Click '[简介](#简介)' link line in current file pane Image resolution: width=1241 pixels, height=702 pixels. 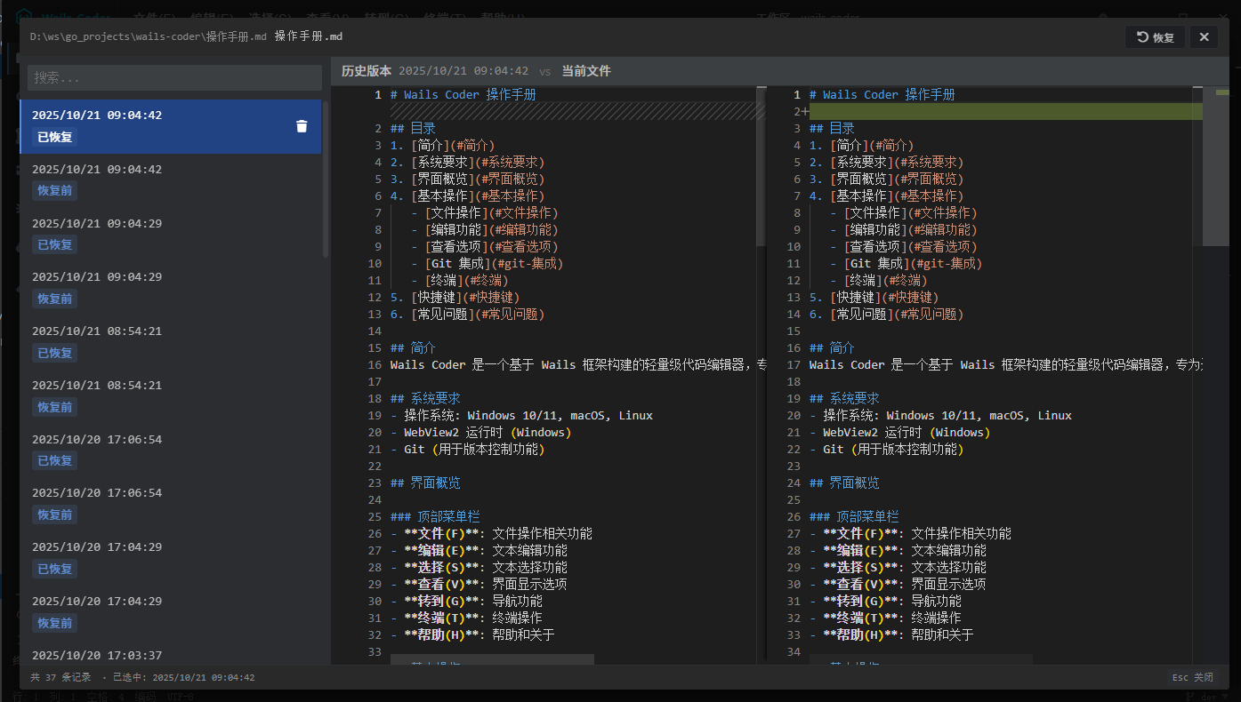(873, 146)
